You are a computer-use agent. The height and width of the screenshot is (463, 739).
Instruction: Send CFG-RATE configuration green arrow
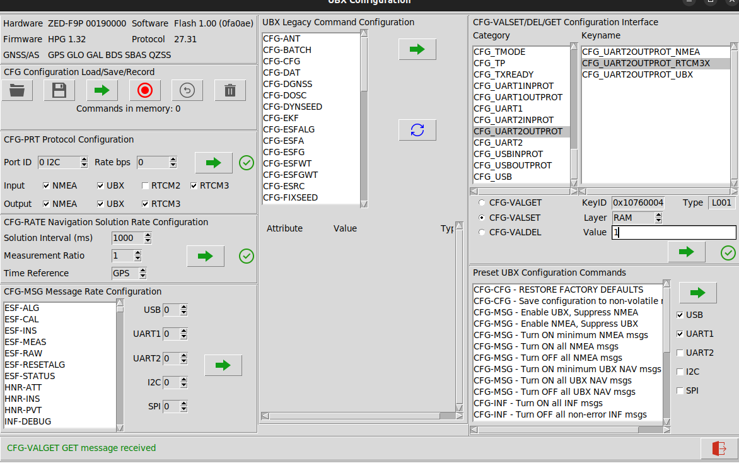point(206,256)
